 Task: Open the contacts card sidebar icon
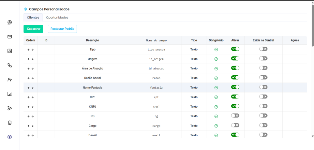[10, 51]
